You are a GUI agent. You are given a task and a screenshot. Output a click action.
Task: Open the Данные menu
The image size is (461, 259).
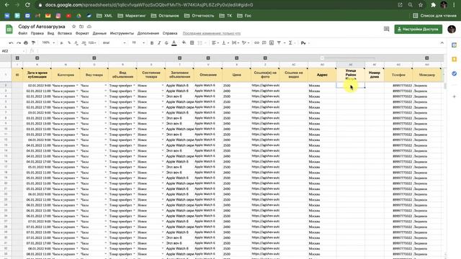99,34
